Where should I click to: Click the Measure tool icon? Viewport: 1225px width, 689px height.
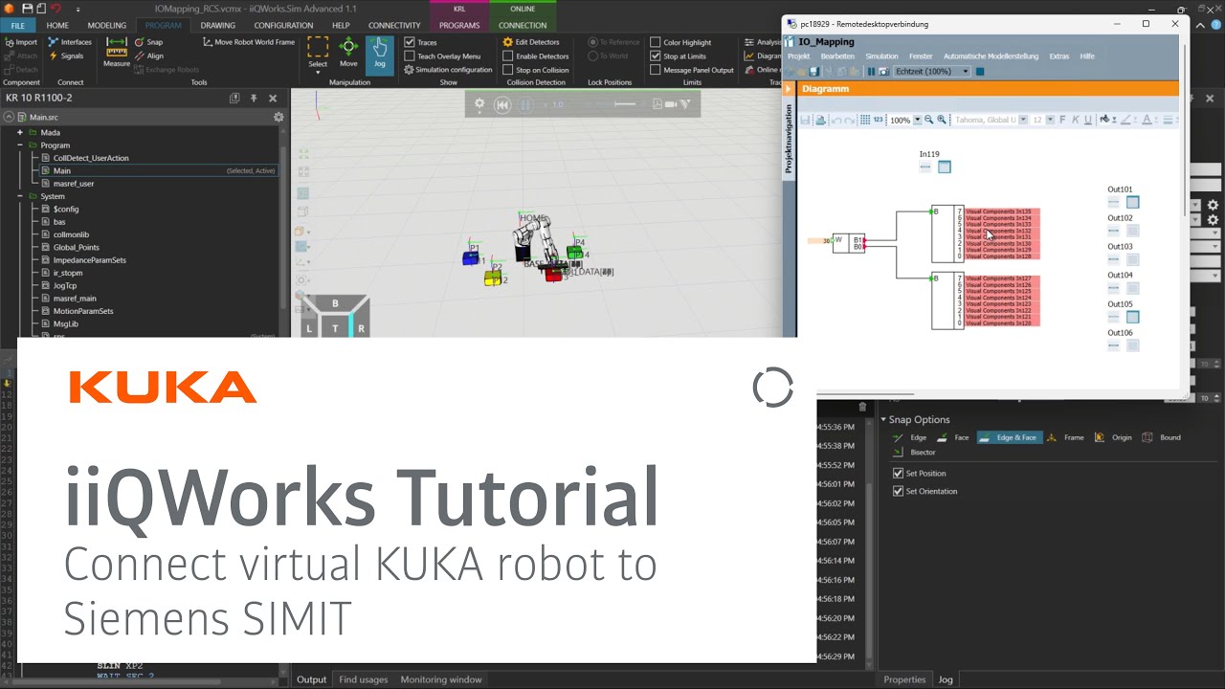point(117,52)
